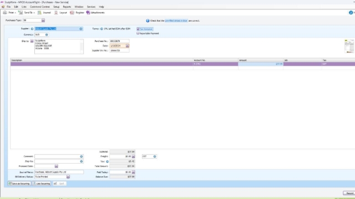The width and height of the screenshot is (355, 199).
Task: Open the Supplier field dropdown arrow
Action: 81,29
